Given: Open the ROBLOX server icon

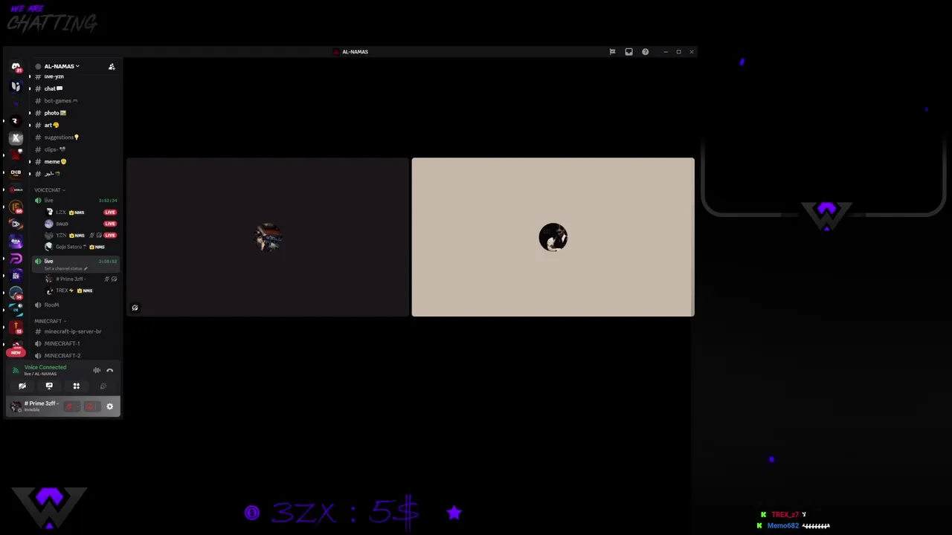Looking at the screenshot, I should pyautogui.click(x=16, y=189).
